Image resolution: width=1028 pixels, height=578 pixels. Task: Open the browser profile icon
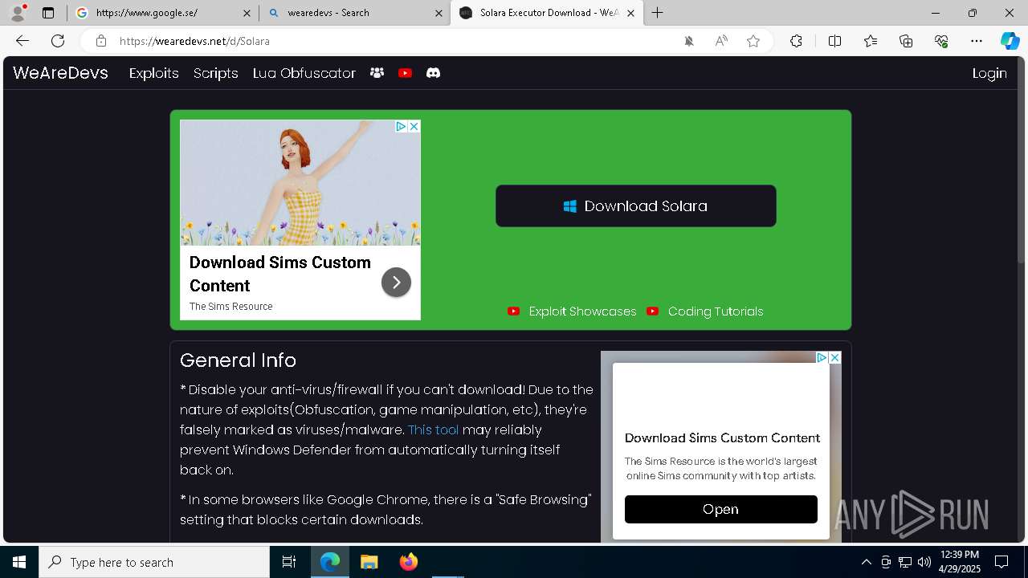pos(18,13)
